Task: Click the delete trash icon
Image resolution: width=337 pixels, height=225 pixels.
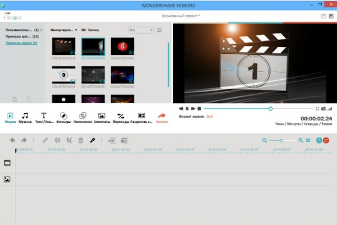Action: click(x=81, y=141)
